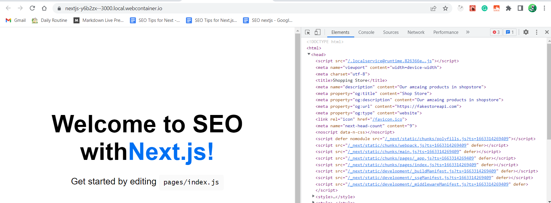Switch to the Console tab
551x203 pixels.
pos(366,32)
